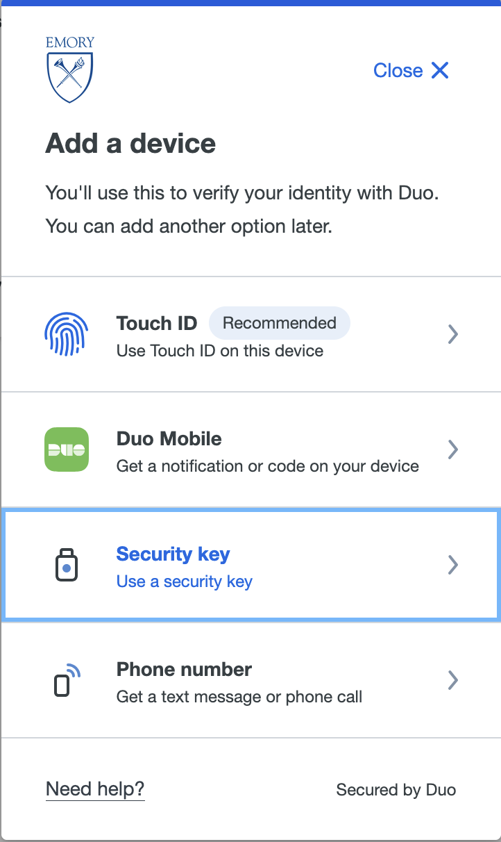Click the green Duo Mobile app icon
This screenshot has width=501, height=842.
67,449
